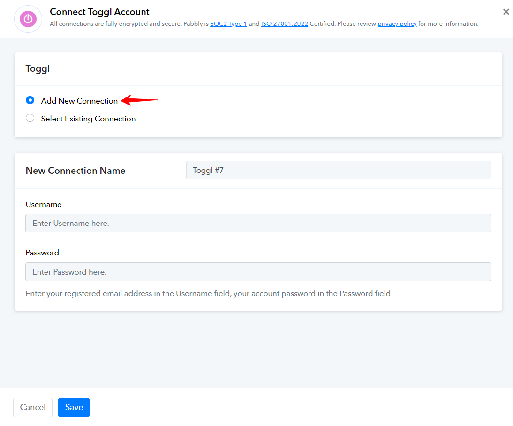513x426 pixels.
Task: Open the SOC2 Type 1 link
Action: [x=228, y=24]
